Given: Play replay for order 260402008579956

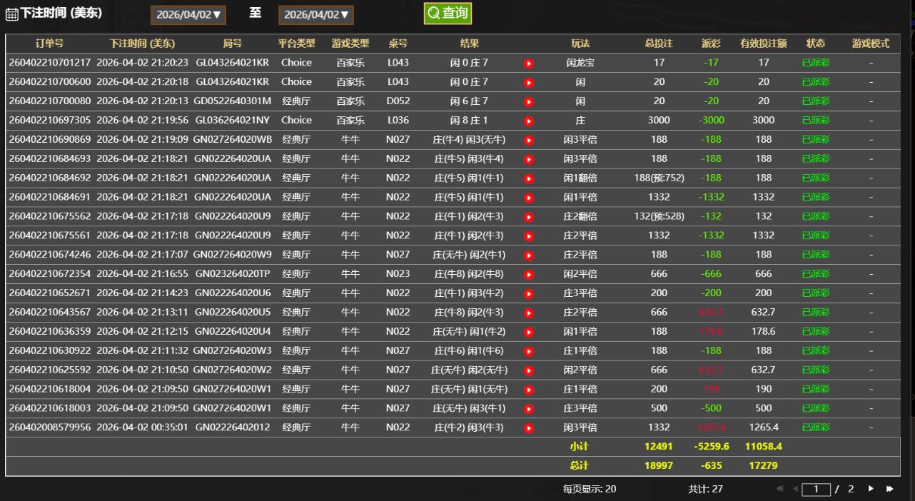Looking at the screenshot, I should coord(529,428).
